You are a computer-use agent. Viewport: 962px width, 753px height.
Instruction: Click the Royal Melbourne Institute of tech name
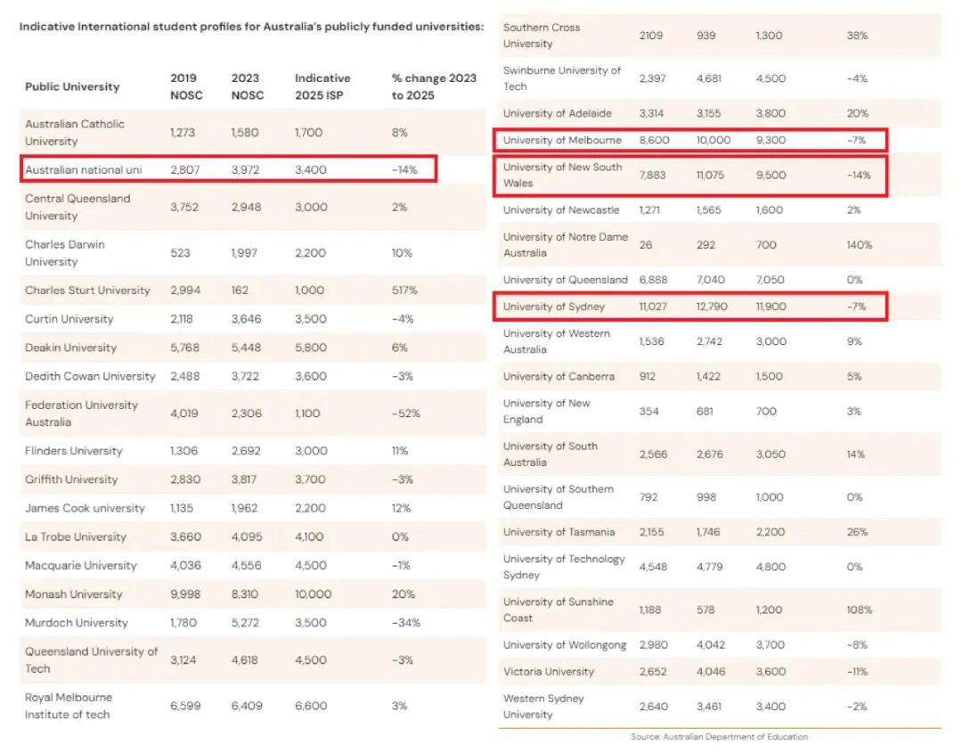tap(69, 706)
